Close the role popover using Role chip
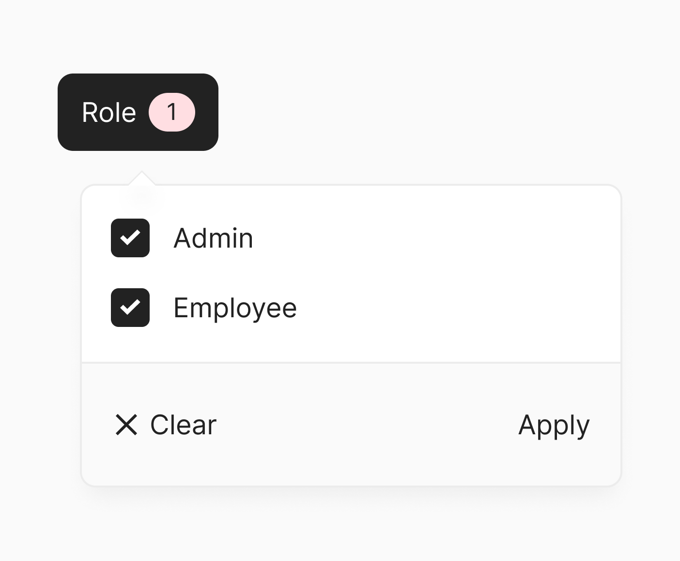This screenshot has height=561, width=680. click(138, 112)
